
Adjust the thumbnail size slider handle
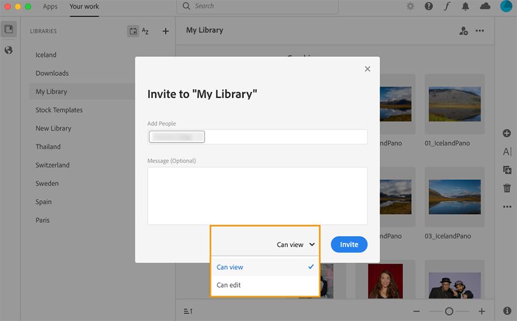tap(449, 311)
